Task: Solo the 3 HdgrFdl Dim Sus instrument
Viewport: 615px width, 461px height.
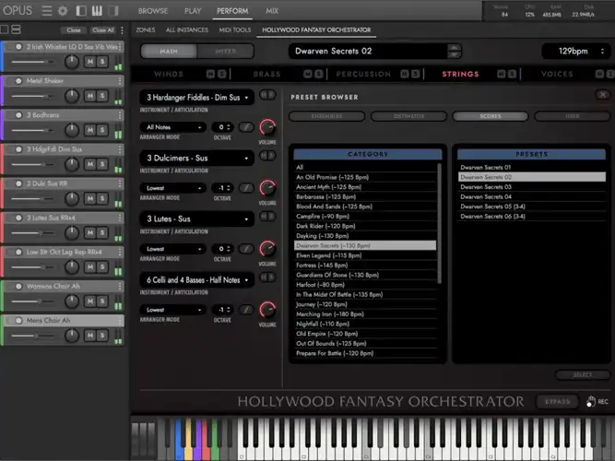Action: [x=102, y=164]
